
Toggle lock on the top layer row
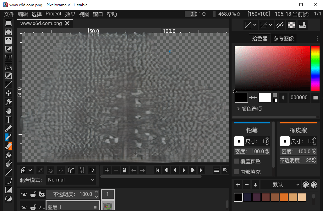click(33, 194)
